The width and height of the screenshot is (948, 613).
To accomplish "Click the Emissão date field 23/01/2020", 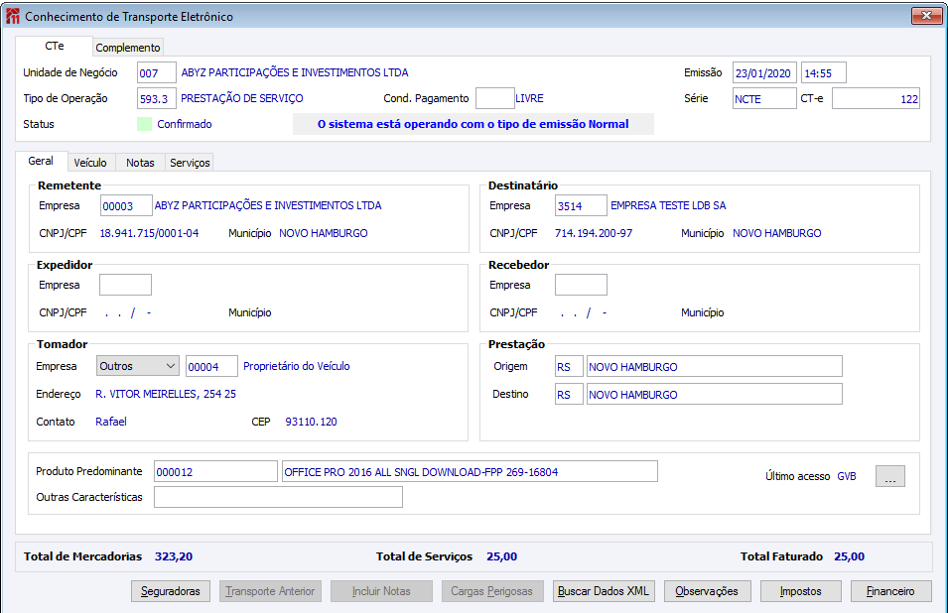I will (764, 73).
